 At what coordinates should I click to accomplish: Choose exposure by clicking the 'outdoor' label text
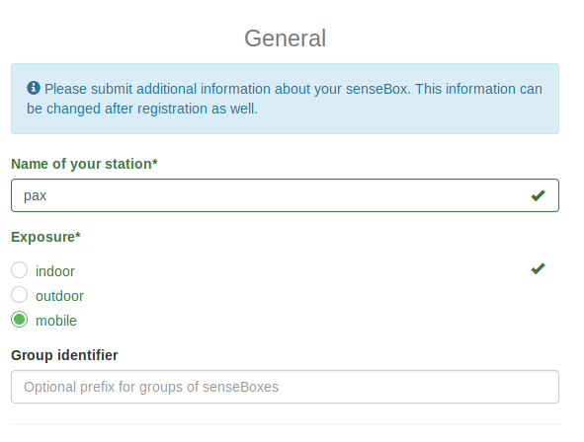(x=59, y=296)
